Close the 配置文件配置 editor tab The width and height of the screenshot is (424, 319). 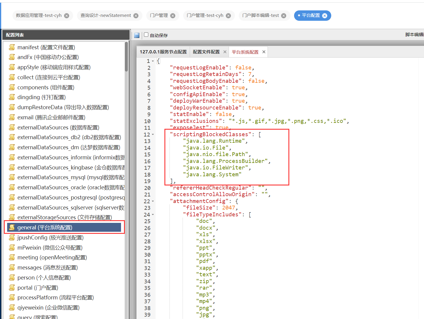pyautogui.click(x=225, y=52)
